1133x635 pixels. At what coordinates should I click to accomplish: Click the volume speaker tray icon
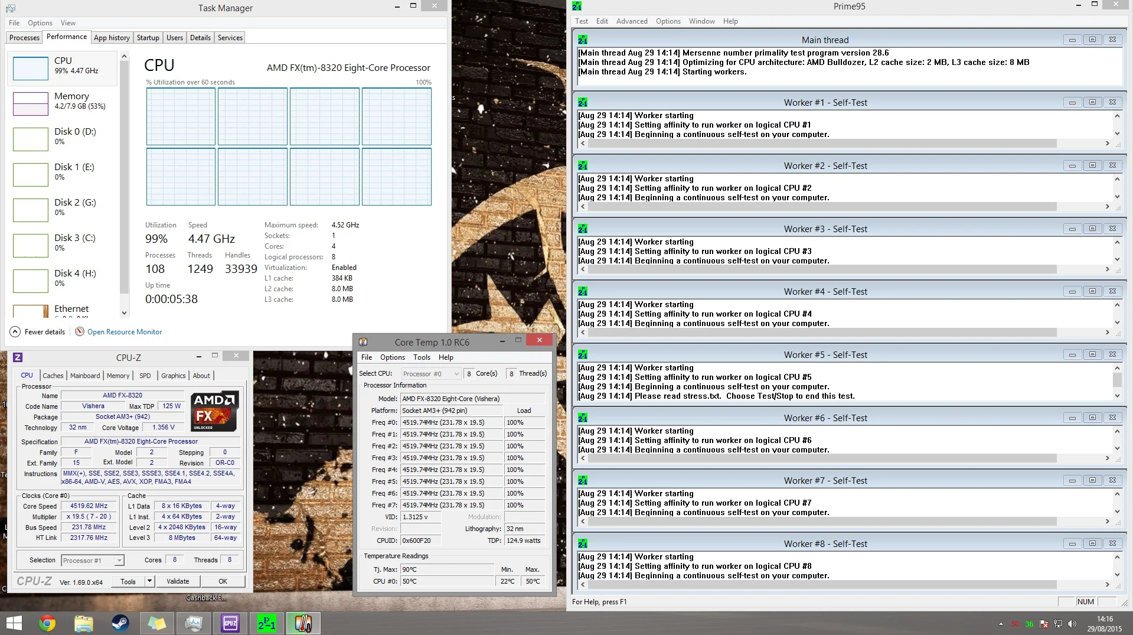point(1072,624)
